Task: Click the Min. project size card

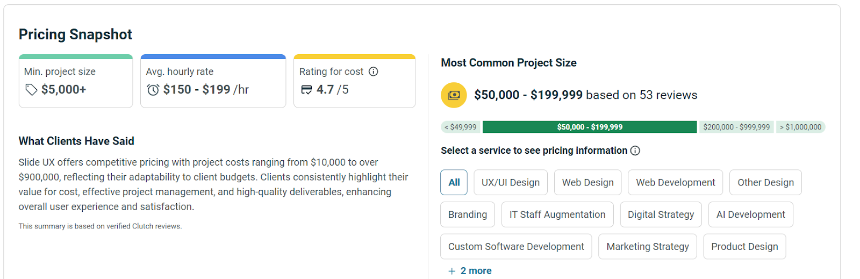Action: tap(76, 81)
